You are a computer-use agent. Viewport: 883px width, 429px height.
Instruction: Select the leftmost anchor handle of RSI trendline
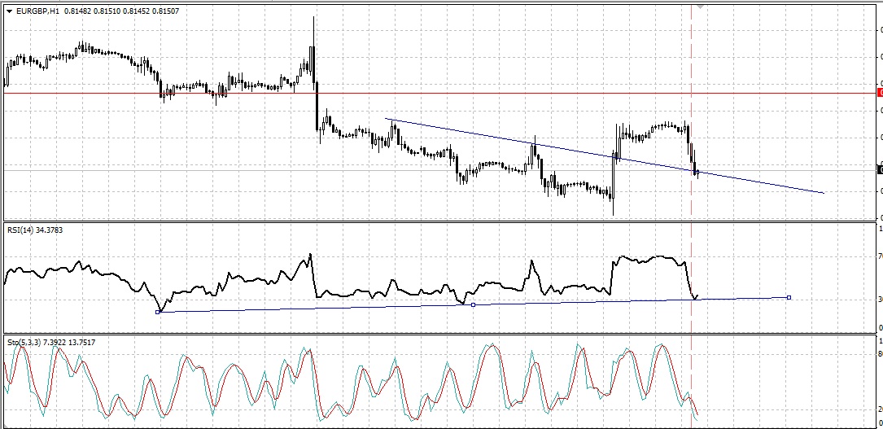click(158, 312)
